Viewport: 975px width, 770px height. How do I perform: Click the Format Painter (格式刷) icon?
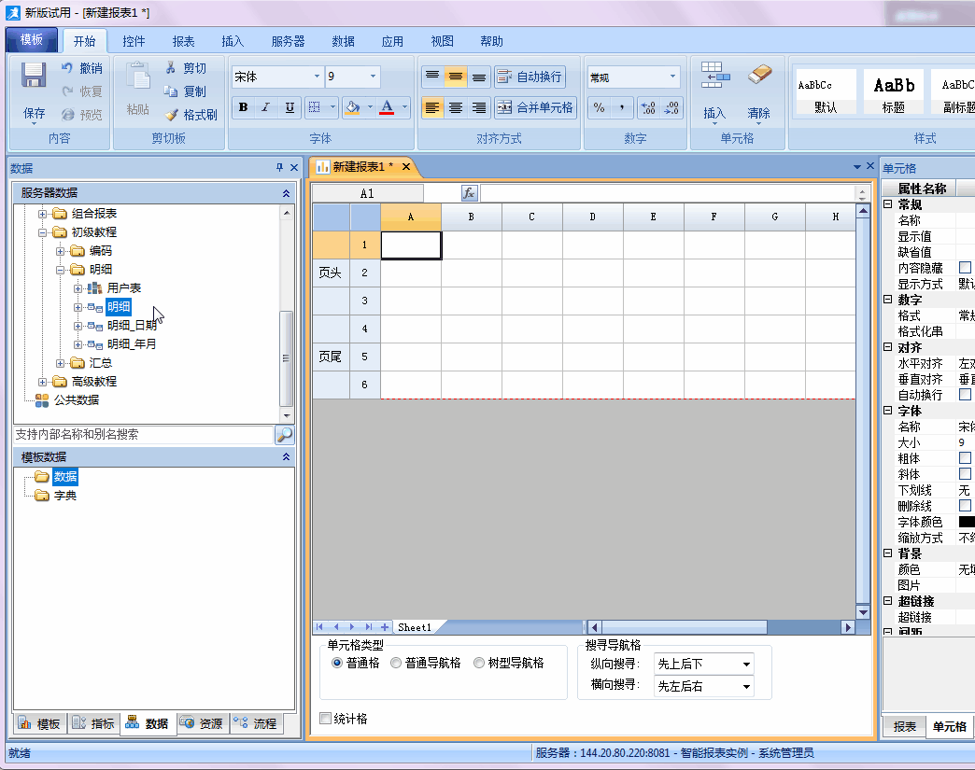[x=172, y=115]
